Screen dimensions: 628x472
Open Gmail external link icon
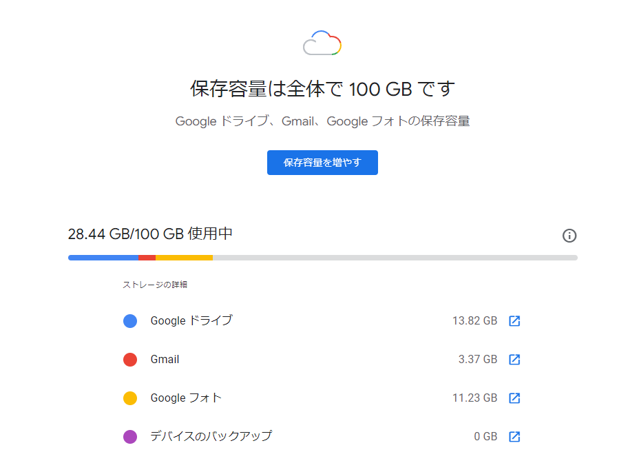pos(514,360)
